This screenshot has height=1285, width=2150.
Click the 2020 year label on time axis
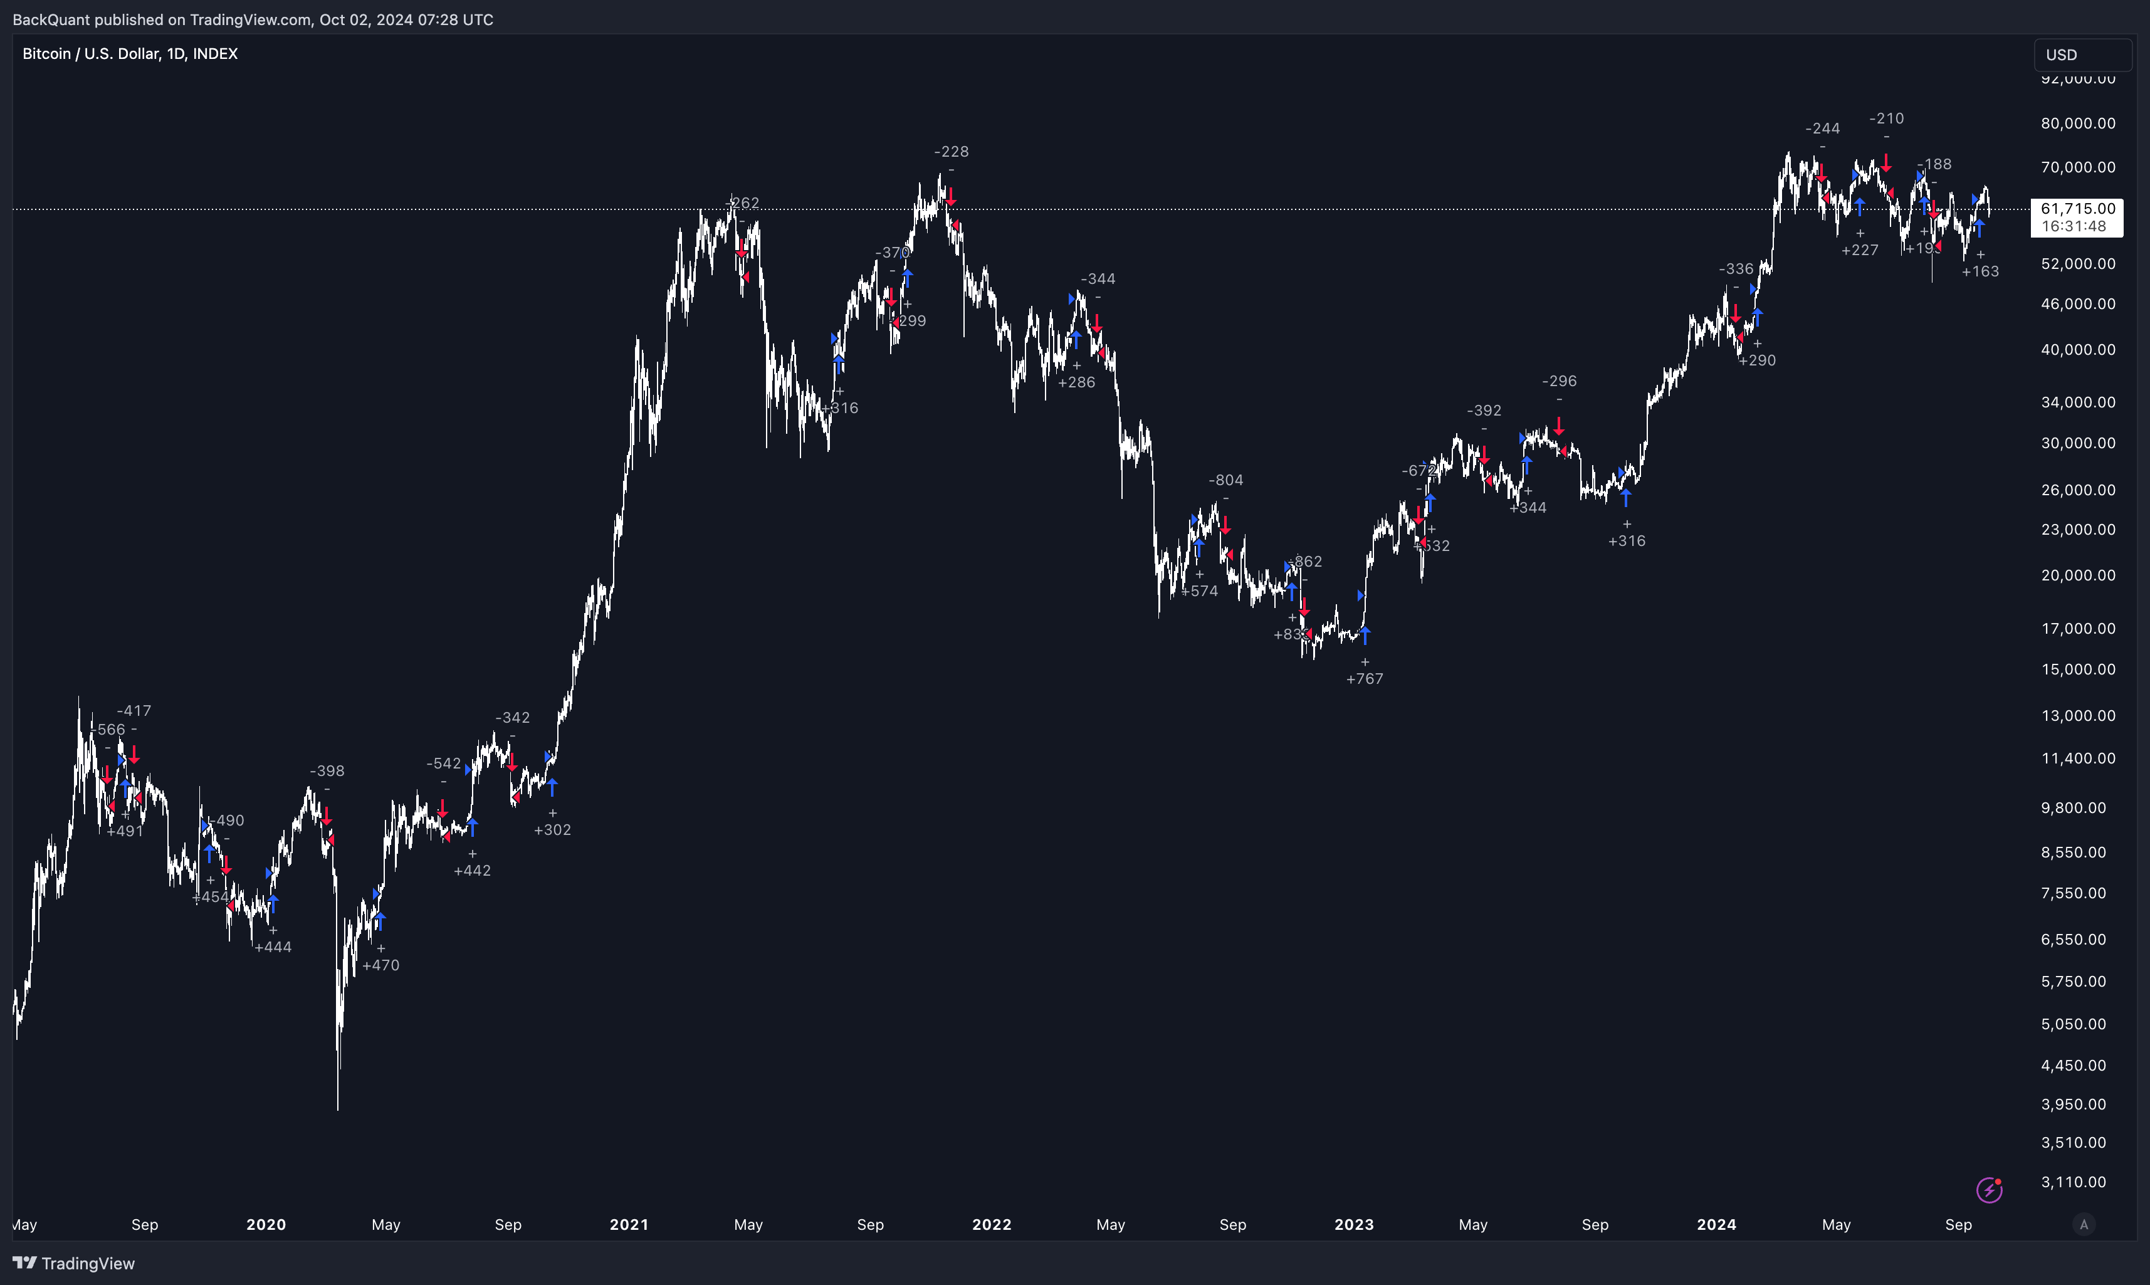pyautogui.click(x=266, y=1224)
